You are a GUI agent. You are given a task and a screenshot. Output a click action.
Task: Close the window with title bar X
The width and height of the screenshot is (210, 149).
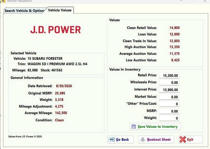[x=205, y=1]
